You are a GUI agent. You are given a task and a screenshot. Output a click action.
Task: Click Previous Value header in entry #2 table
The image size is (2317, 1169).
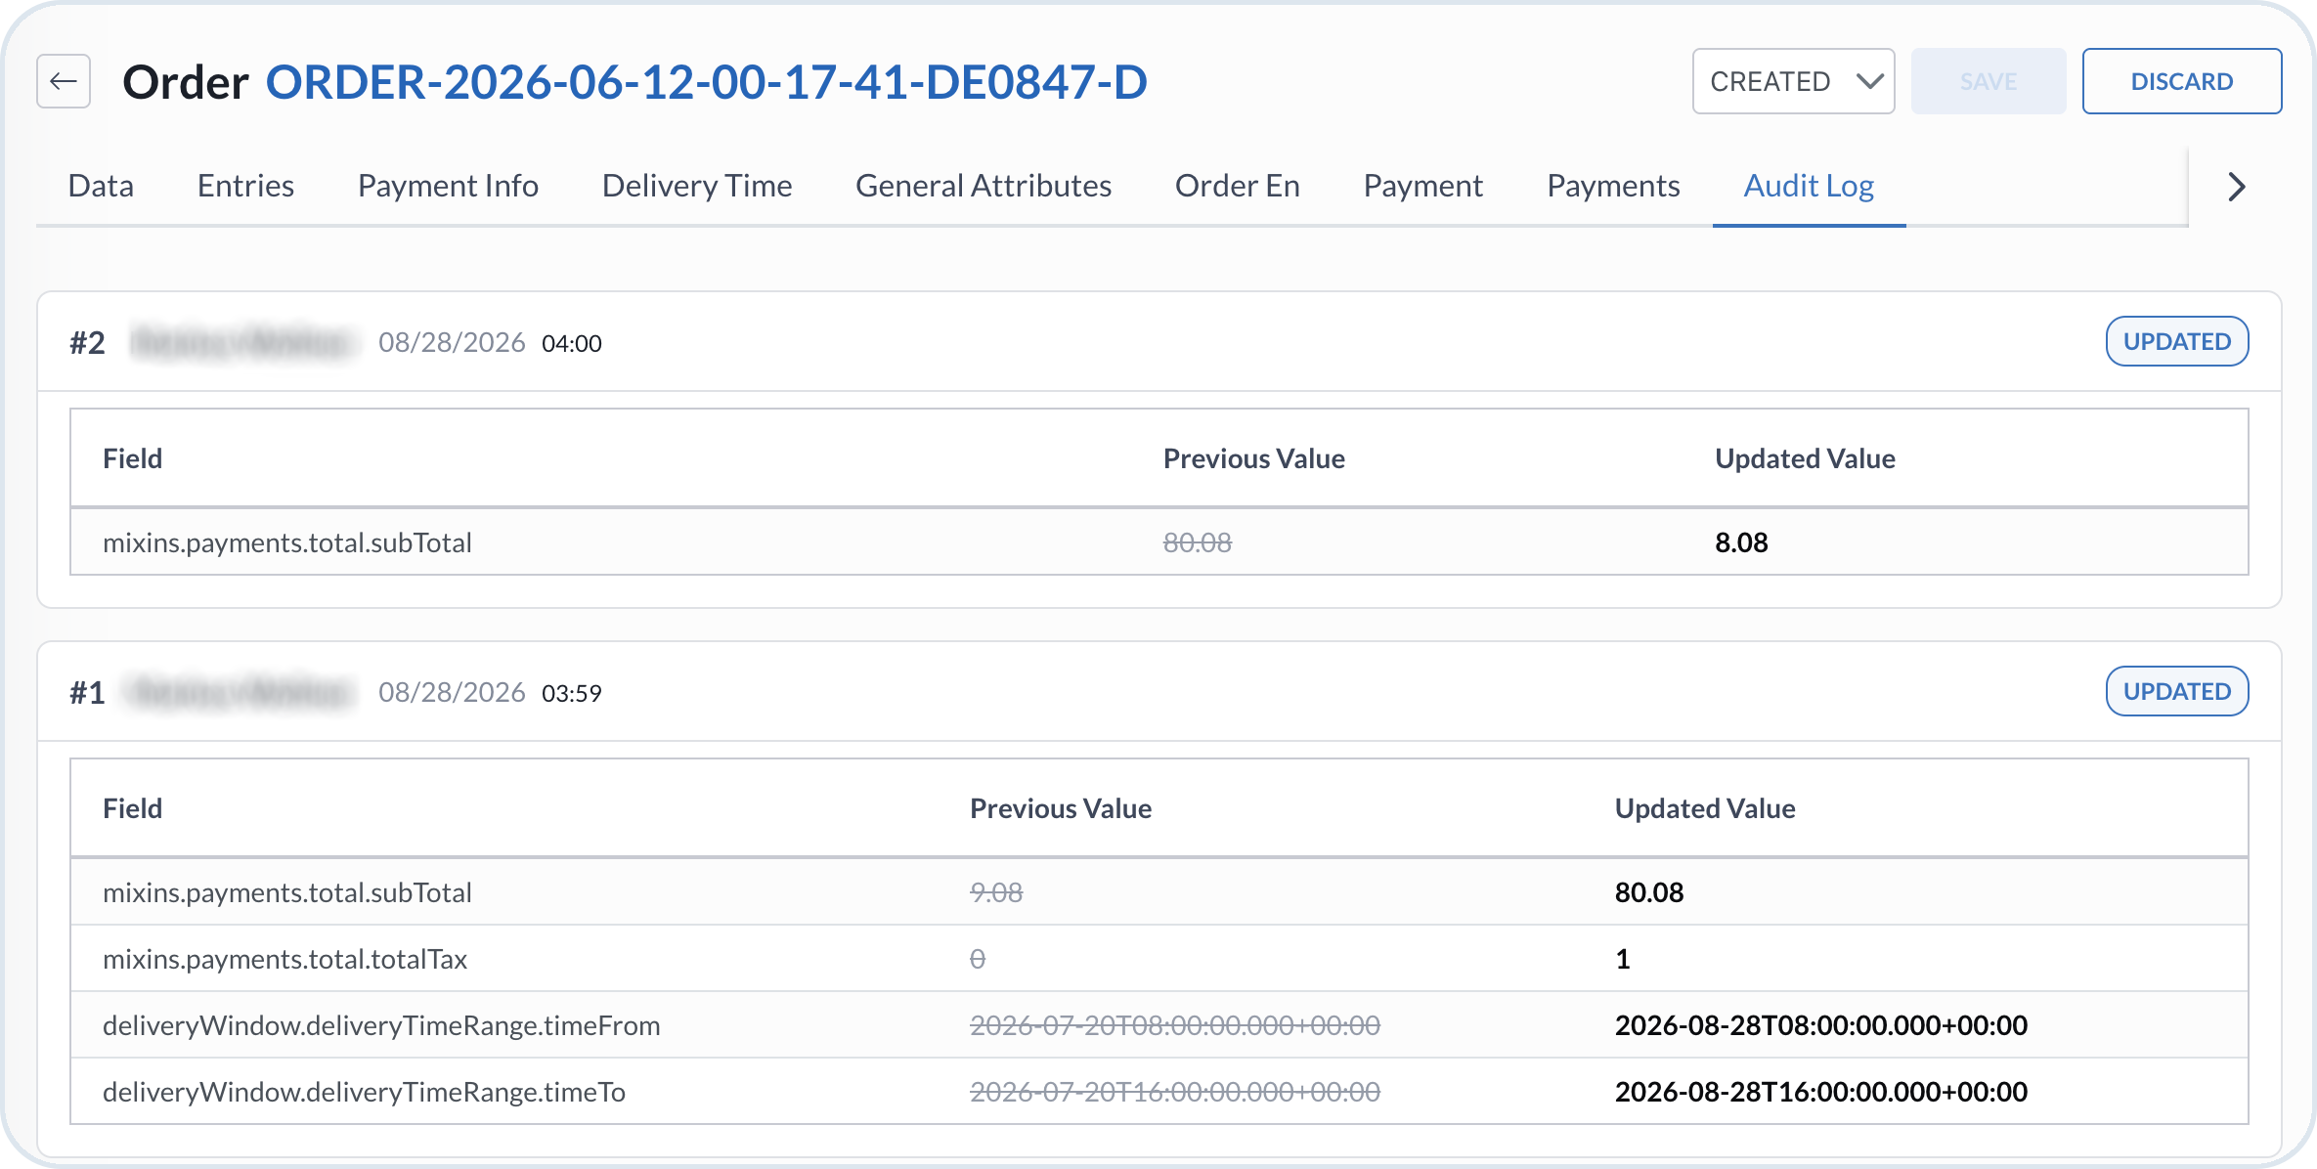[1254, 458]
